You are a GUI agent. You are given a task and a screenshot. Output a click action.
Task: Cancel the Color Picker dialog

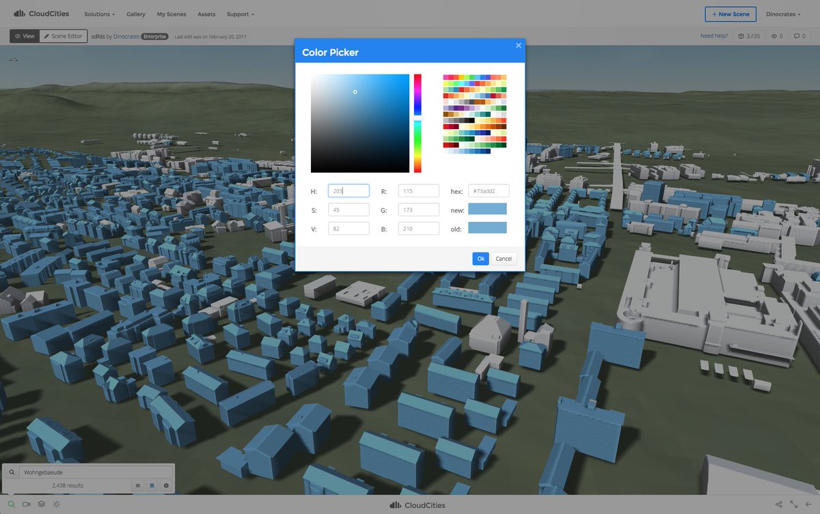tap(504, 259)
